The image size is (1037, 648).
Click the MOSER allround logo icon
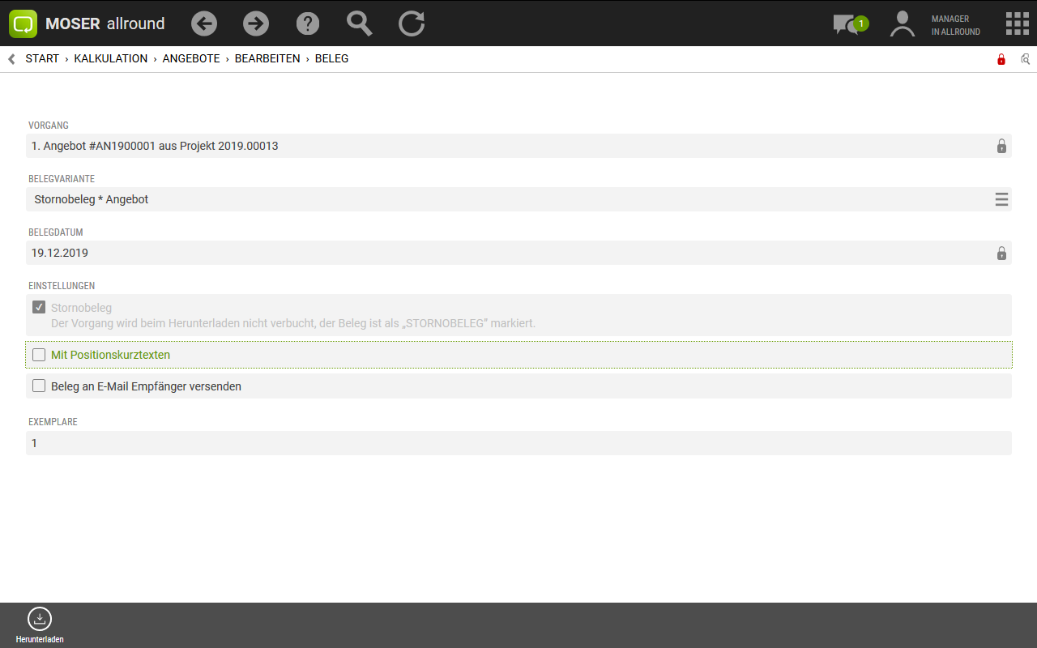coord(23,23)
